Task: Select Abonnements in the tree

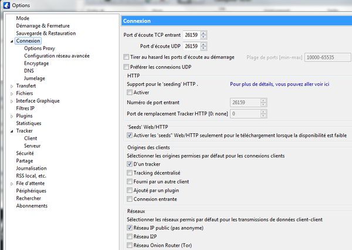Action: (32, 206)
